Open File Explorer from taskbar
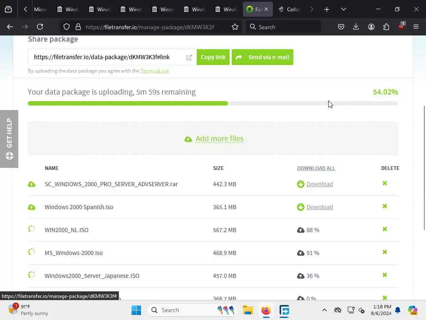 coord(248,310)
